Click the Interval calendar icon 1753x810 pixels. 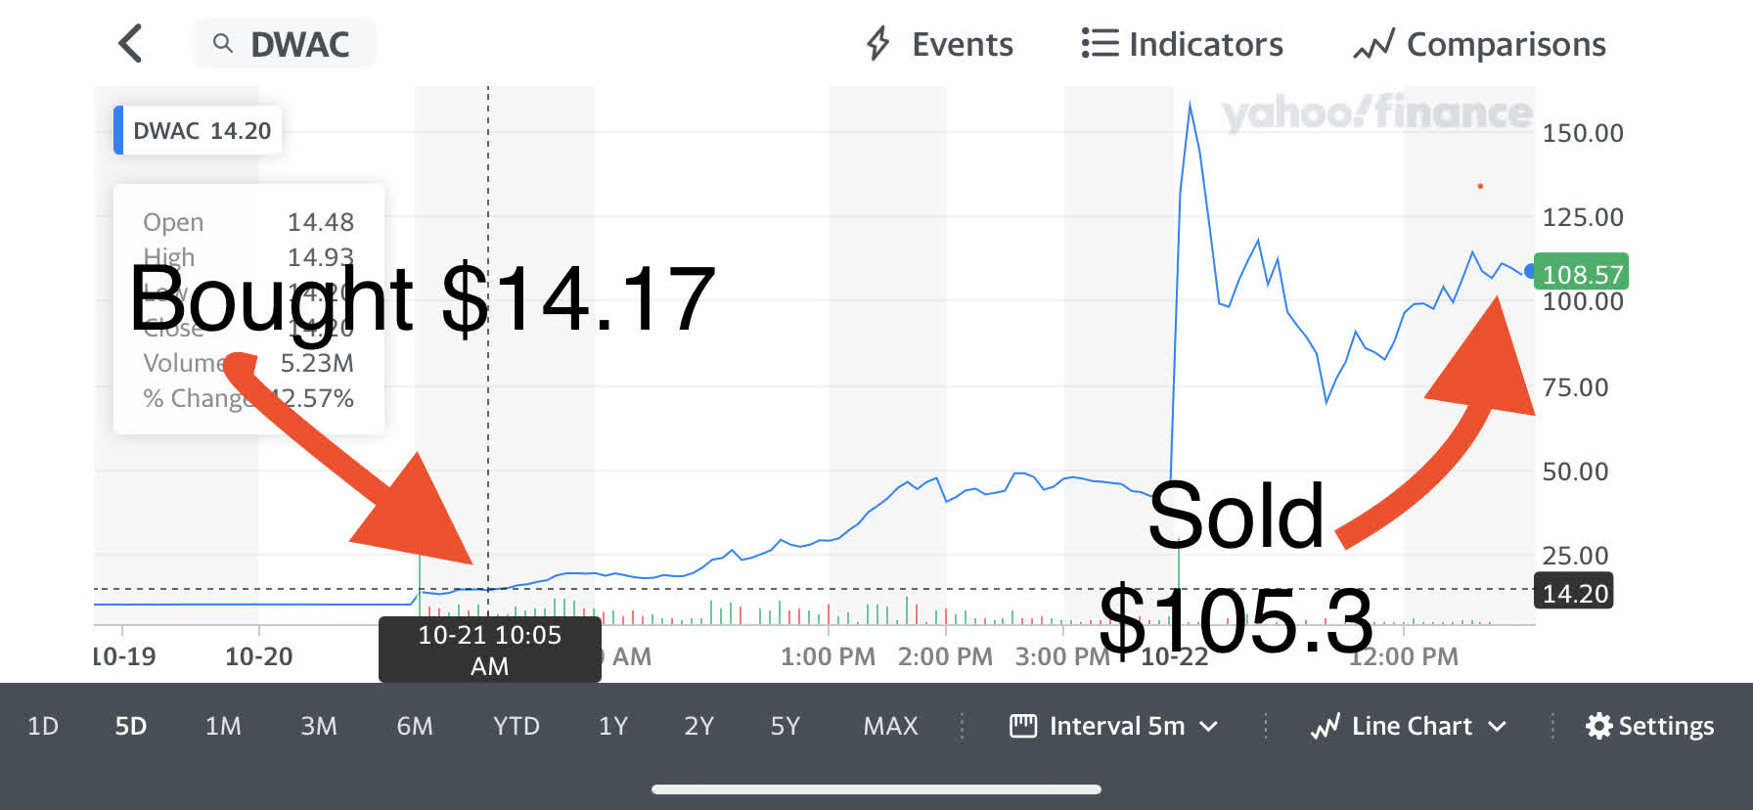(x=1023, y=726)
